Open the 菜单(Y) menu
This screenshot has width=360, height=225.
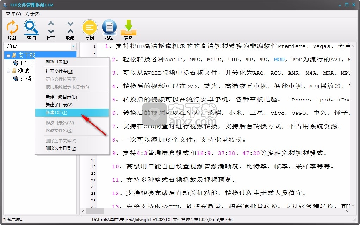tap(13, 14)
